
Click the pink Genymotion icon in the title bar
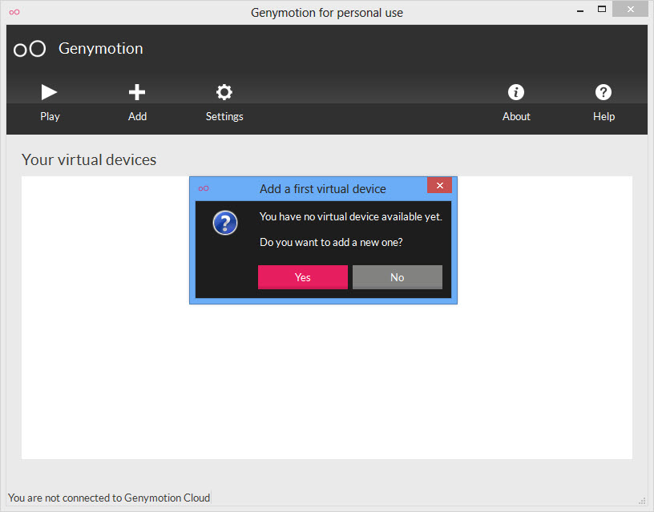pos(14,12)
